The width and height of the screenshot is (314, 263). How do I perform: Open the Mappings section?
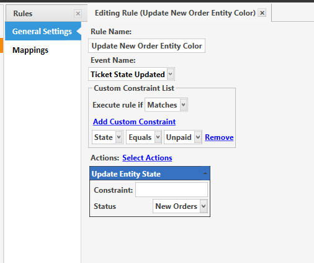click(30, 50)
